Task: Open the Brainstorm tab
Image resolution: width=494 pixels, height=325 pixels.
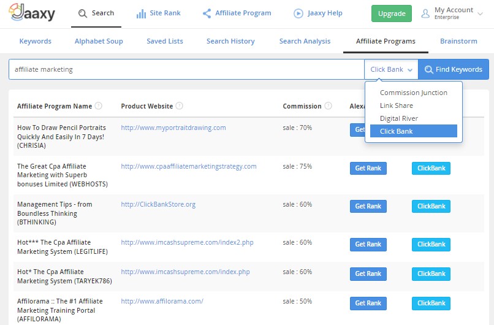Action: point(458,41)
